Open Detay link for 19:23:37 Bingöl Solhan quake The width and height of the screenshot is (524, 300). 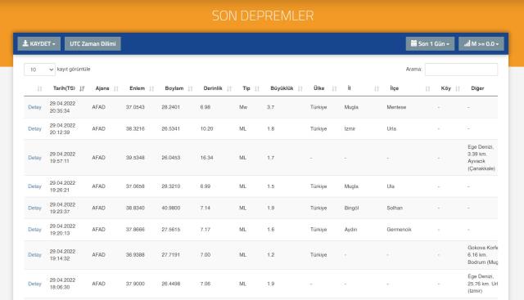[x=34, y=208]
